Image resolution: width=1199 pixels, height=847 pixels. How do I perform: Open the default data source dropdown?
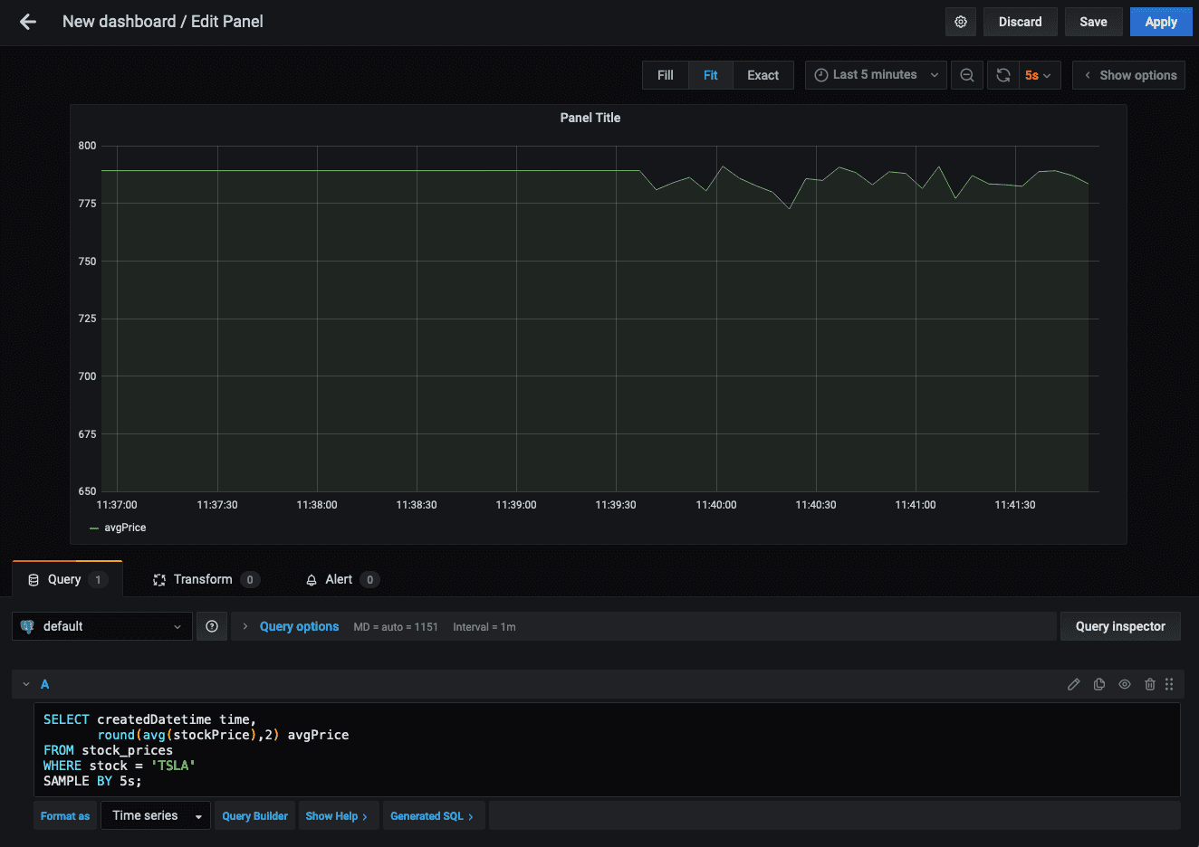pyautogui.click(x=102, y=626)
